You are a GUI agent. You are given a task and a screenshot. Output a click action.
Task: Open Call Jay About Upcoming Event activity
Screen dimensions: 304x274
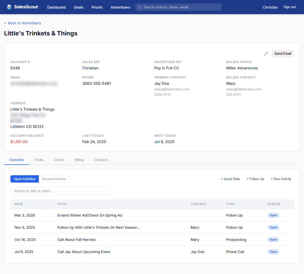point(84,252)
